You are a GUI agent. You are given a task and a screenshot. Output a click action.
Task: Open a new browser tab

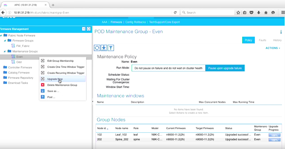pyautogui.click(x=53, y=5)
